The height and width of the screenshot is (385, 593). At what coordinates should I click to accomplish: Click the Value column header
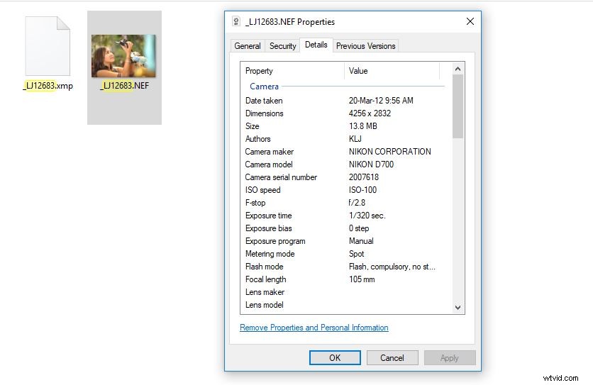(x=392, y=71)
